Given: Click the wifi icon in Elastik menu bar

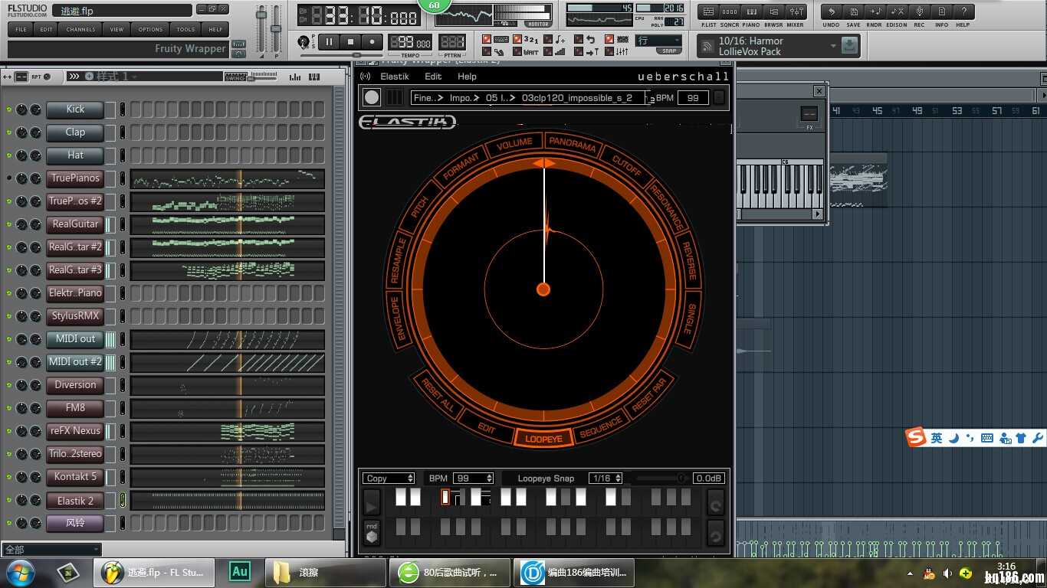Looking at the screenshot, I should (x=365, y=77).
